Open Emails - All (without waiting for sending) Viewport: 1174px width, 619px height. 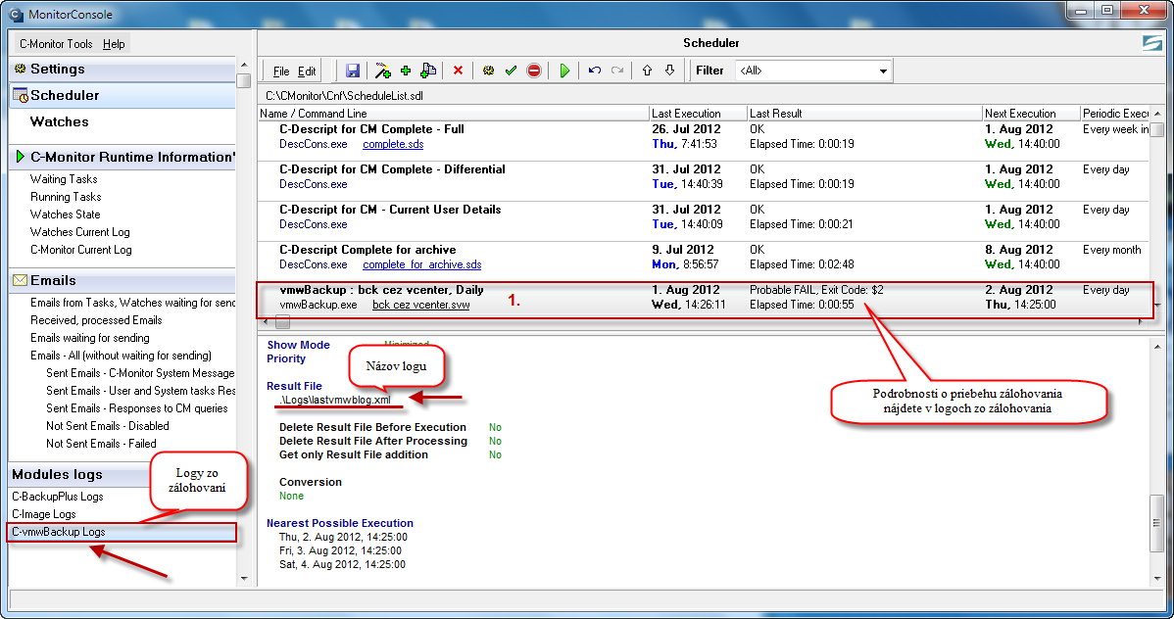pos(121,356)
